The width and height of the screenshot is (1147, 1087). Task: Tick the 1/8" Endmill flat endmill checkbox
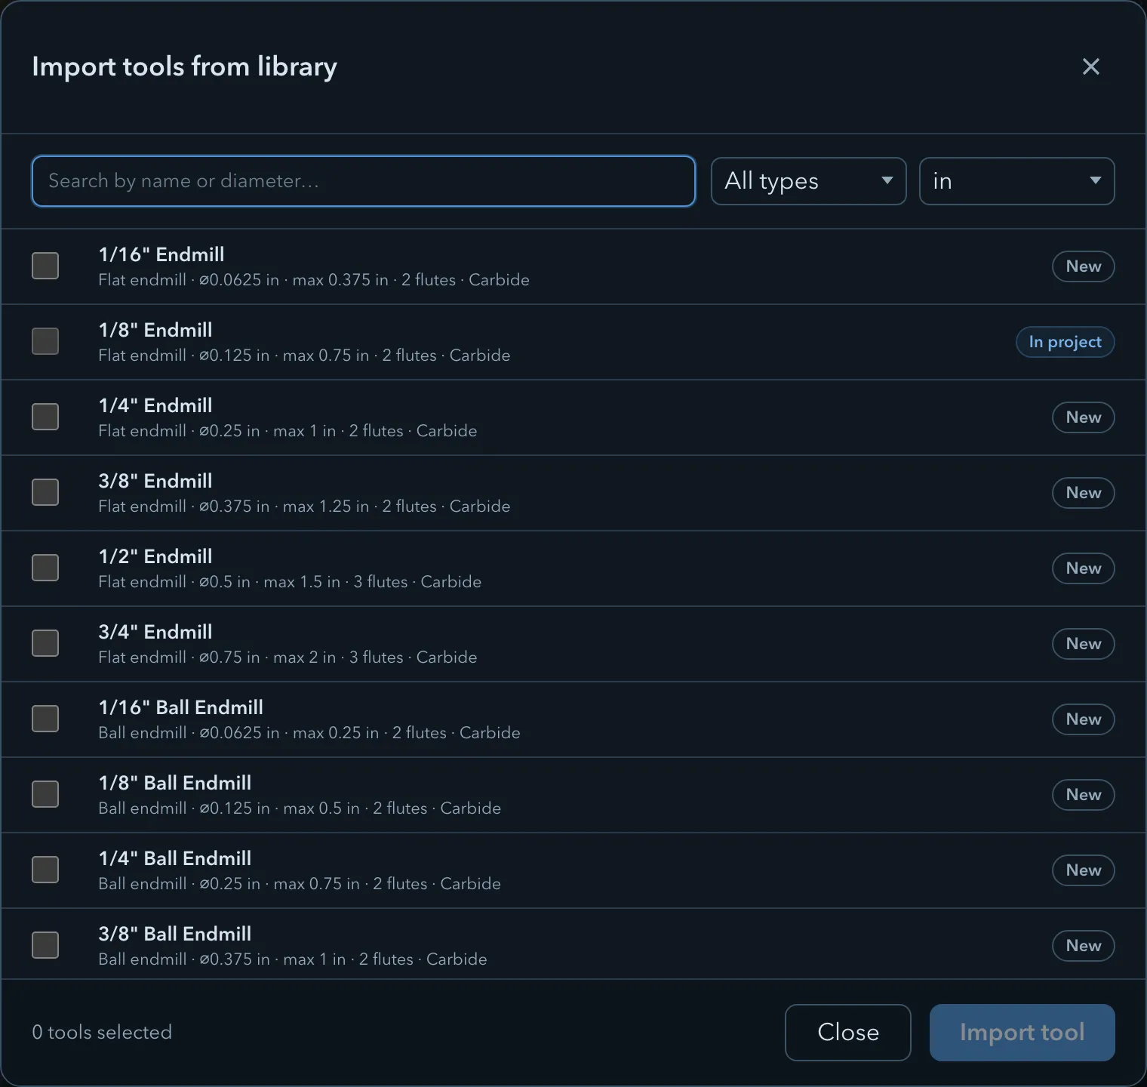(x=45, y=341)
